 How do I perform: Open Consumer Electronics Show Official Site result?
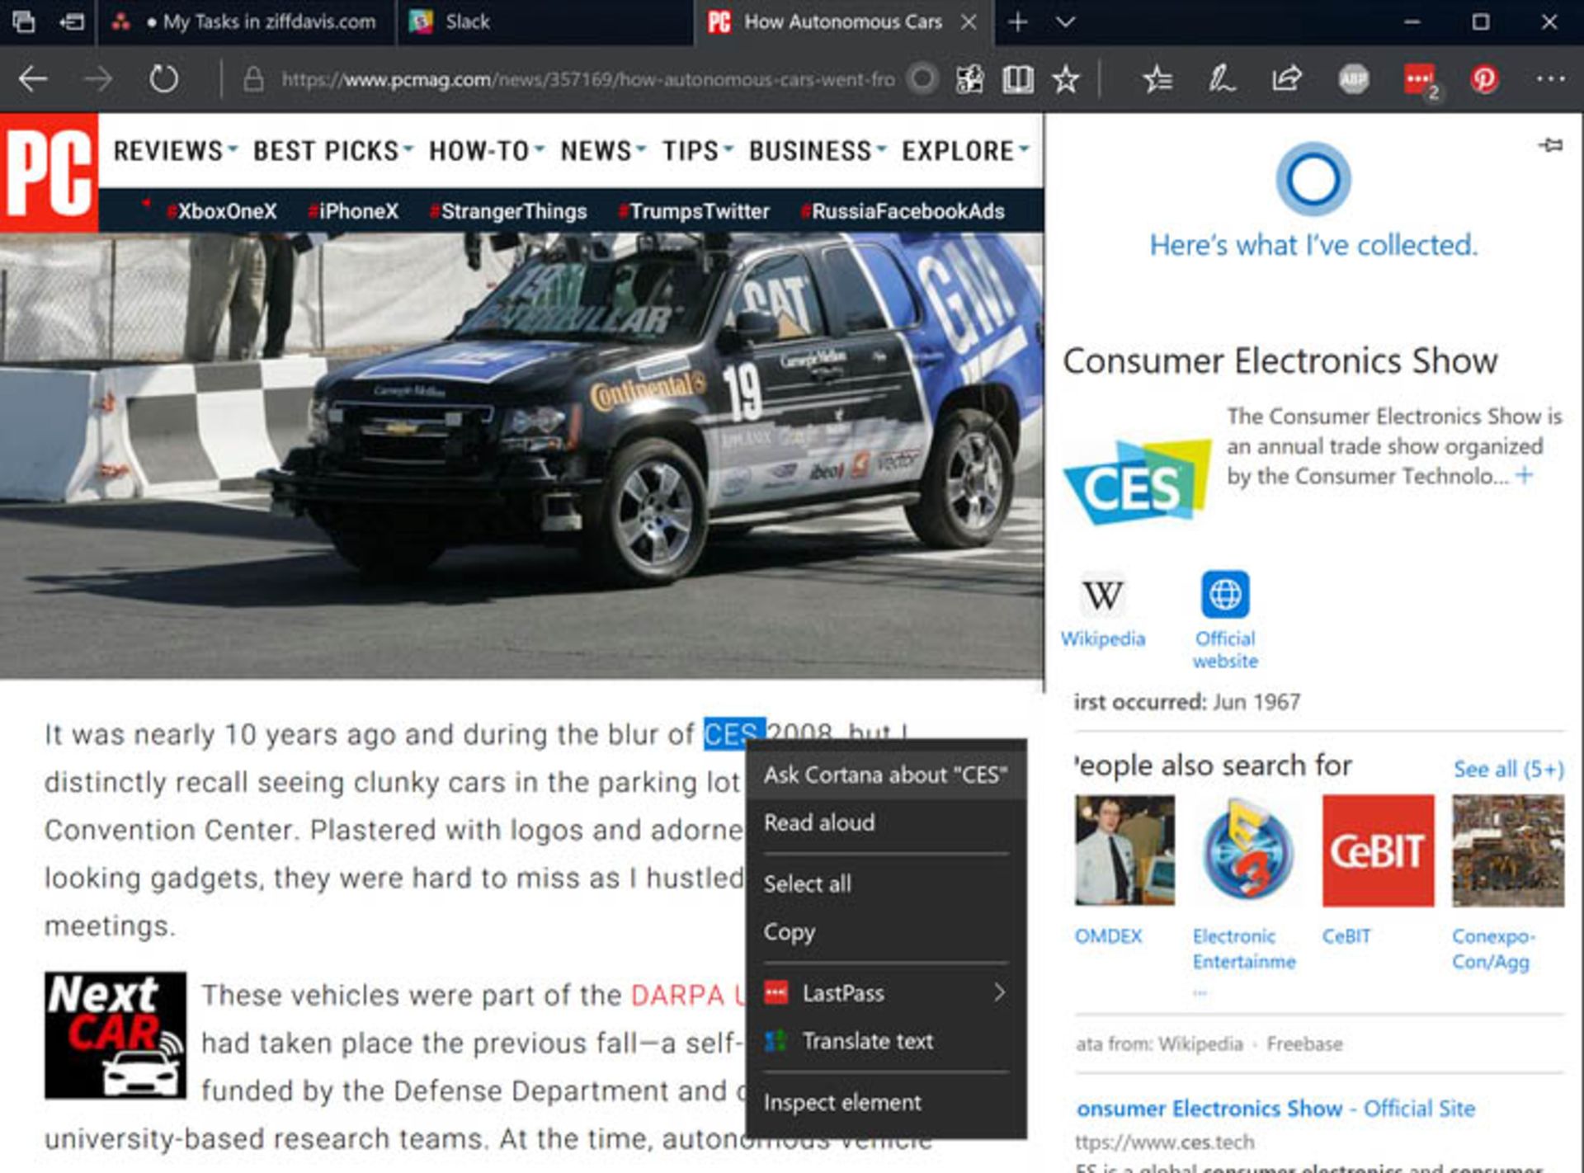[x=1275, y=1109]
